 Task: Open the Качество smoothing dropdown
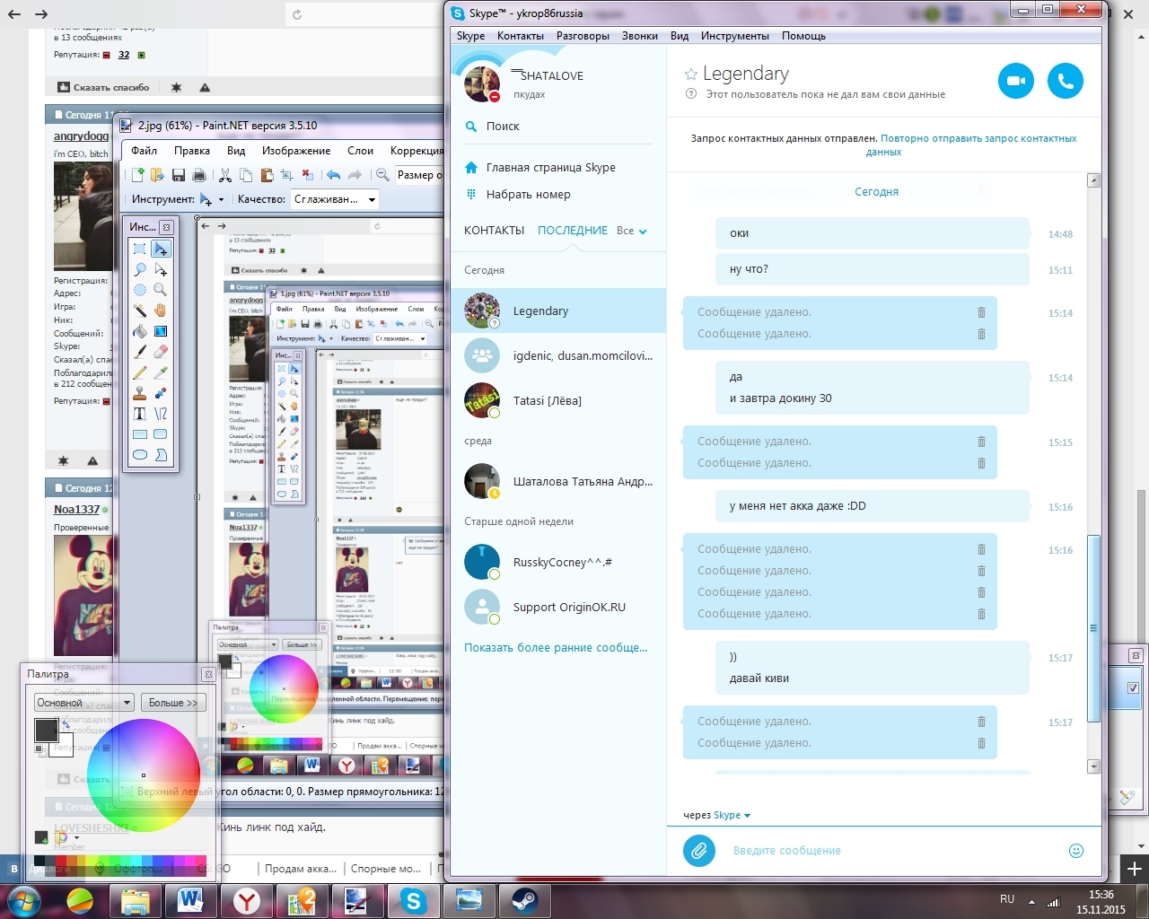click(334, 199)
